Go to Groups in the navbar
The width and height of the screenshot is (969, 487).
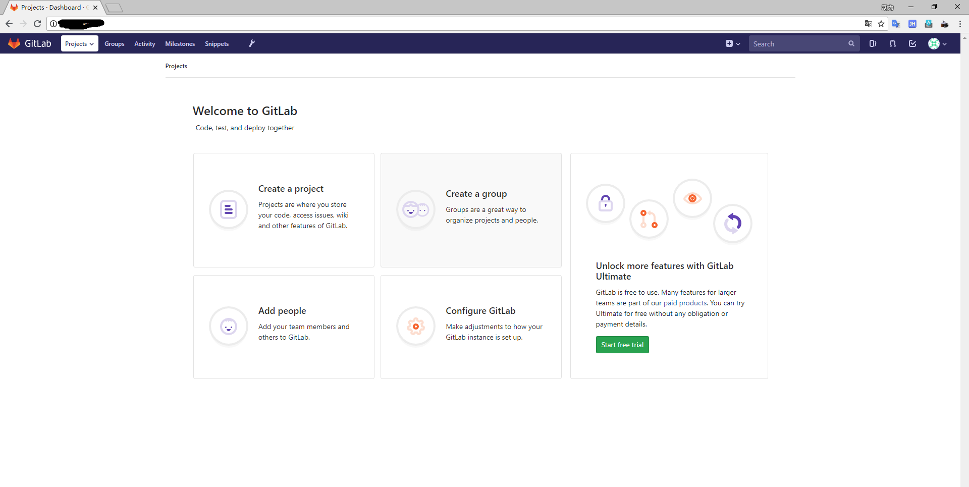tap(115, 44)
